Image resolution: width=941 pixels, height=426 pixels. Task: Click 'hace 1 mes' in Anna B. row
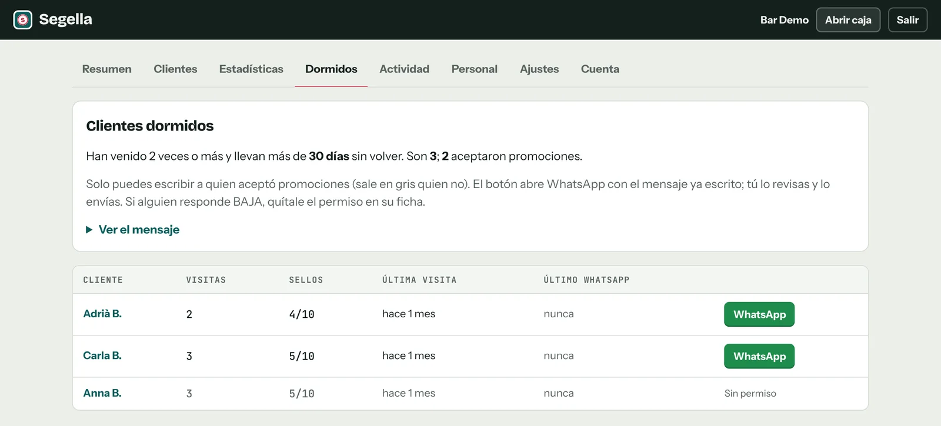tap(409, 393)
